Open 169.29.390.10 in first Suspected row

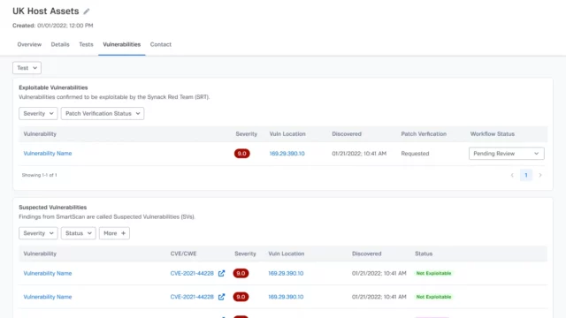pos(286,273)
